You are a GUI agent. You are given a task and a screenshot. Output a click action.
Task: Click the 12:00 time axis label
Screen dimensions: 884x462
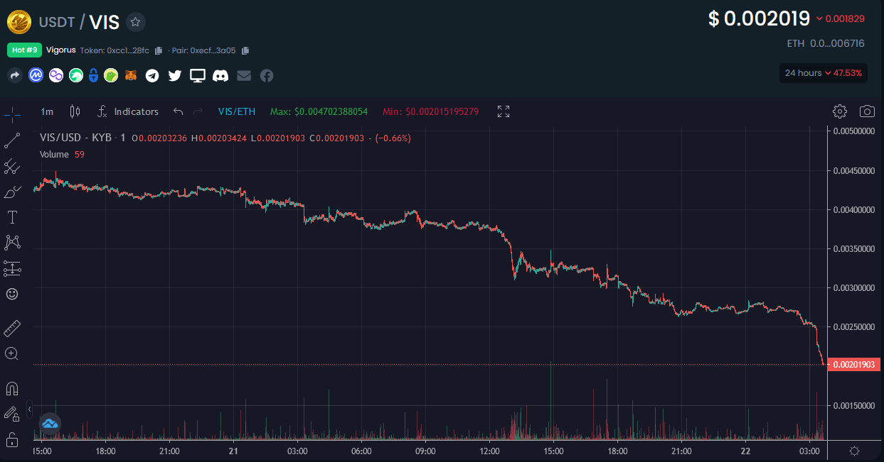pyautogui.click(x=490, y=451)
